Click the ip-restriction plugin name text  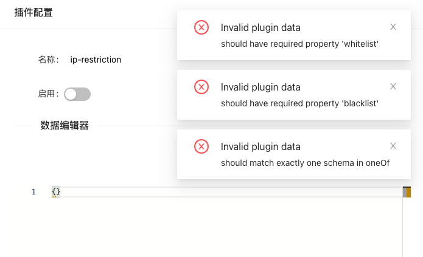(96, 60)
